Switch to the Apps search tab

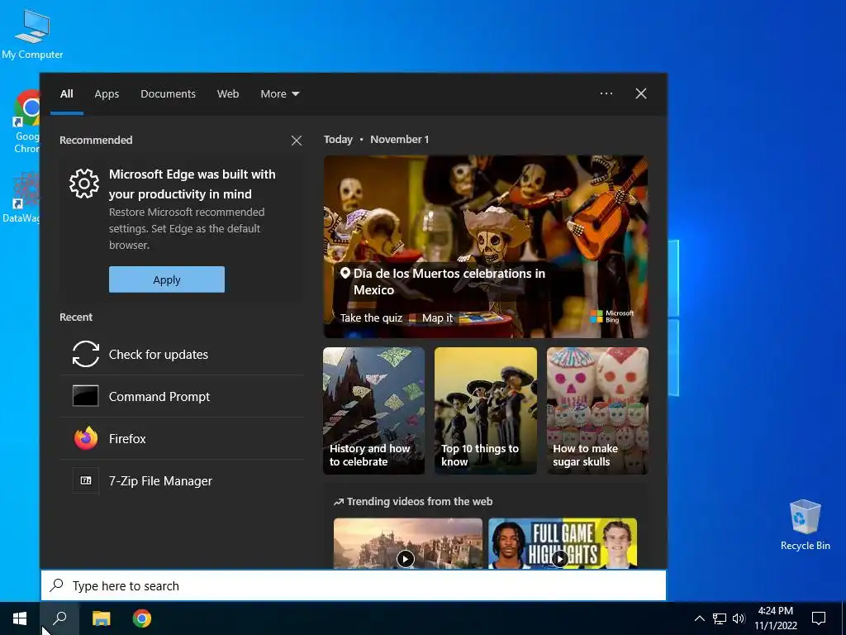pos(107,94)
